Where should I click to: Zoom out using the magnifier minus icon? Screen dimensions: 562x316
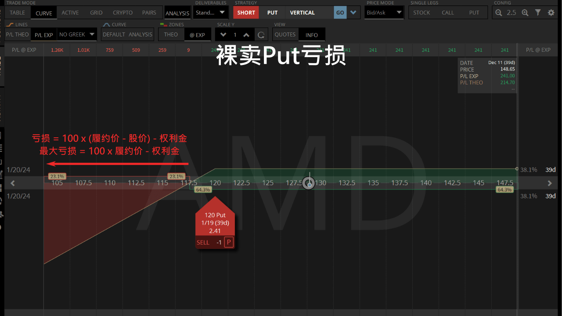coord(498,12)
